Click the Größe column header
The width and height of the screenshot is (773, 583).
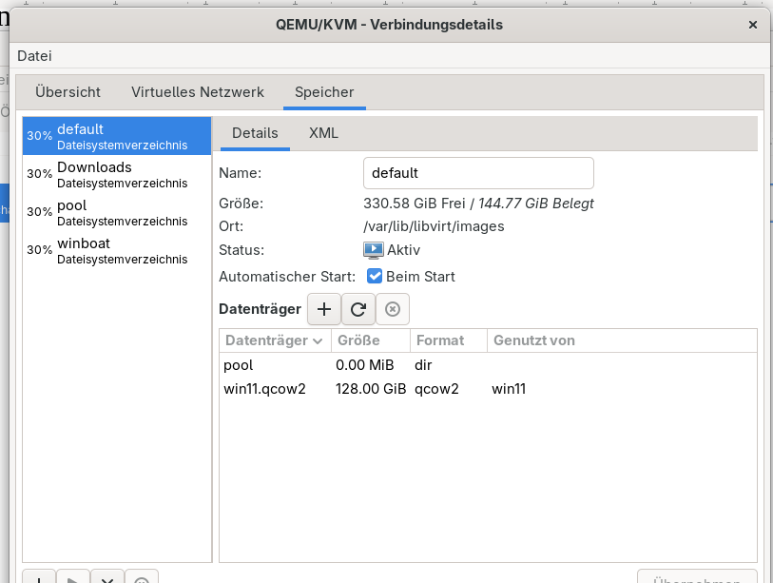371,340
